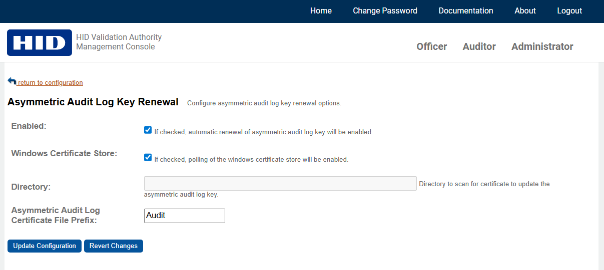This screenshot has height=270, width=604.
Task: Open the Administrator tab
Action: point(542,46)
